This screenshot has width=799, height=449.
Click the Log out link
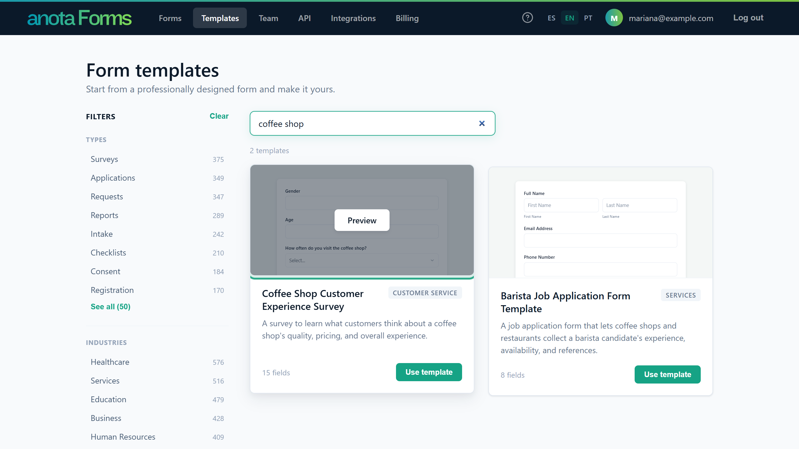tap(748, 18)
